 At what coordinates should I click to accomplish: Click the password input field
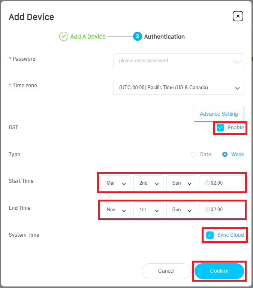(x=172, y=61)
